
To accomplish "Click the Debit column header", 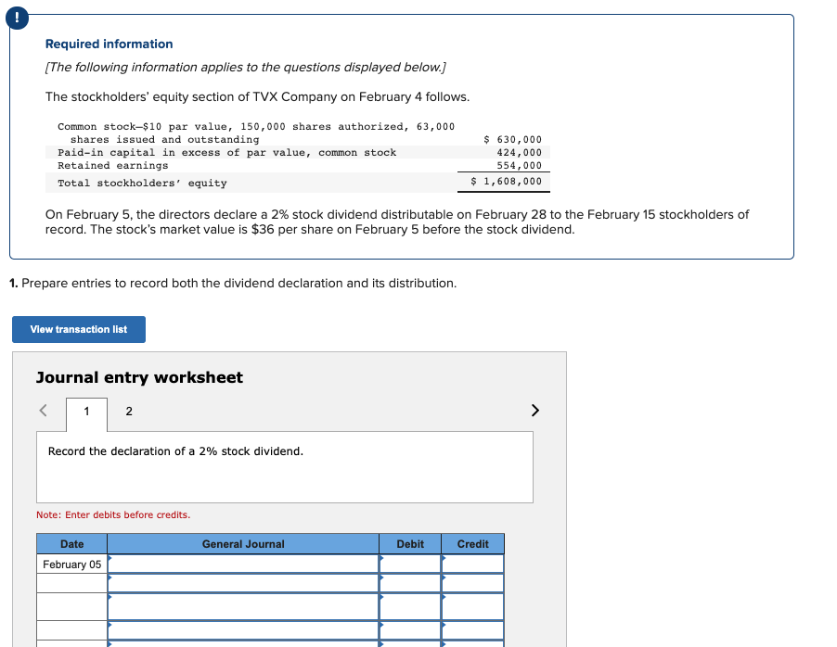I will point(410,544).
